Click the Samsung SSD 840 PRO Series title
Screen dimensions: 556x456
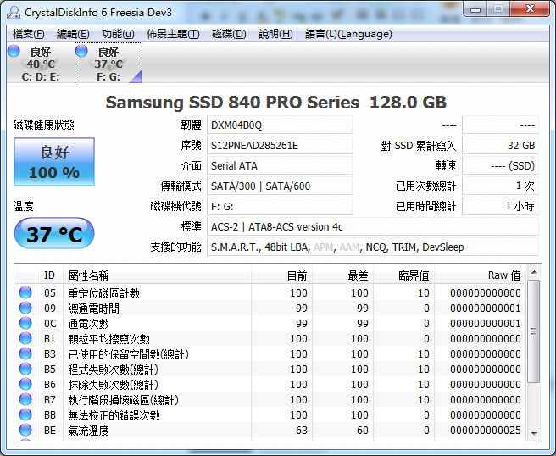275,103
